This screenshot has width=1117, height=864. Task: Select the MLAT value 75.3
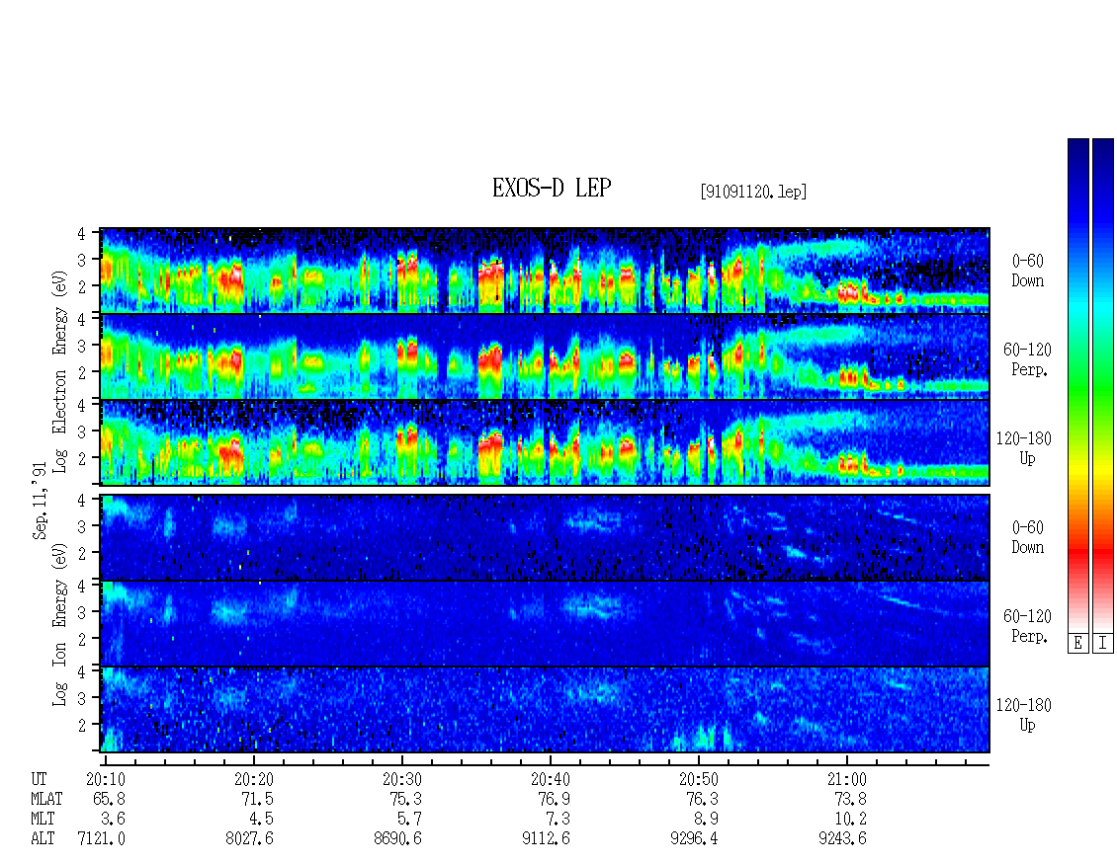(405, 799)
